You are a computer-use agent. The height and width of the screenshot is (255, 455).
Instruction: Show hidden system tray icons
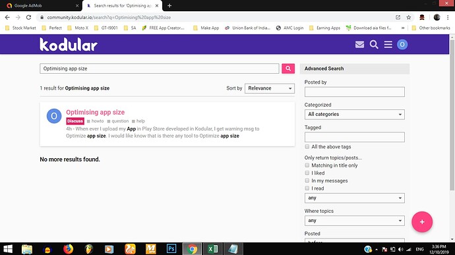(377, 249)
